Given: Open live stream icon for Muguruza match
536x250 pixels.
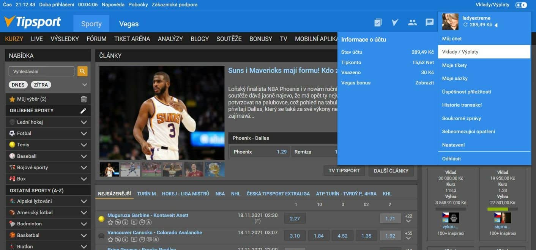Looking at the screenshot, I should (x=134, y=222).
